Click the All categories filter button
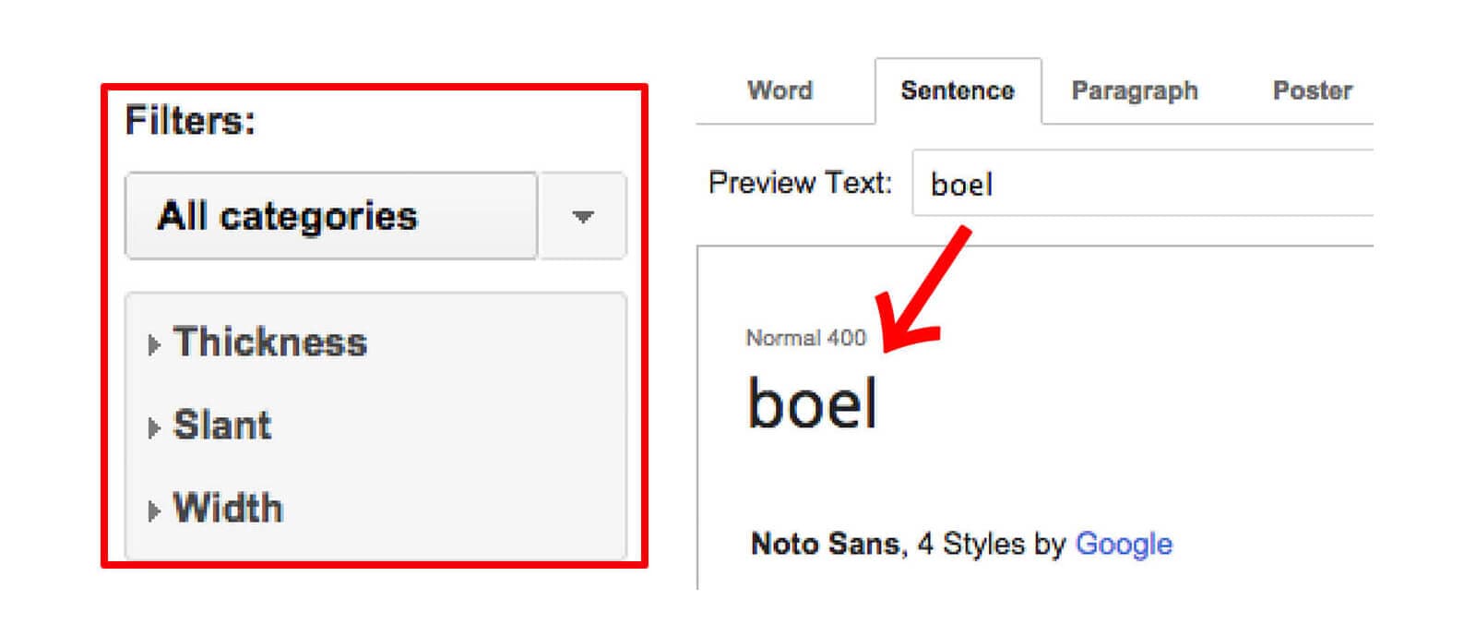This screenshot has height=624, width=1476. (330, 216)
